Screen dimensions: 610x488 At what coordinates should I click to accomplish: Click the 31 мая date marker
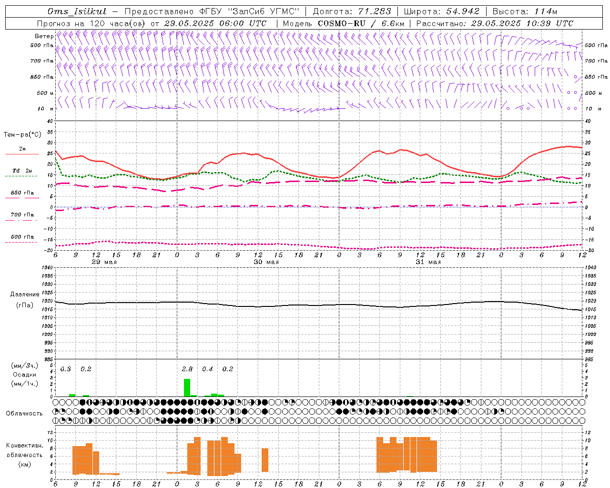pos(428,262)
